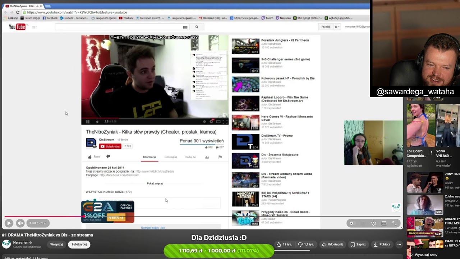This screenshot has width=460, height=259.
Task: Open Kolorowy pasek HP video thumbnail
Action: pos(245,84)
